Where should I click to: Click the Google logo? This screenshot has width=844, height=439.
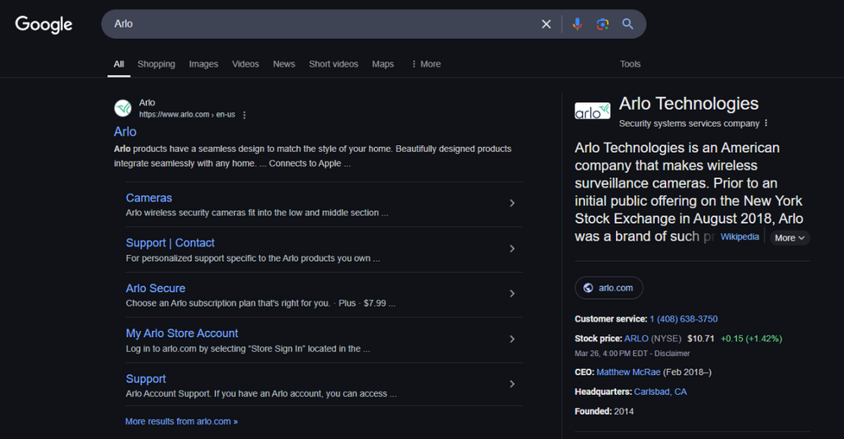click(44, 24)
